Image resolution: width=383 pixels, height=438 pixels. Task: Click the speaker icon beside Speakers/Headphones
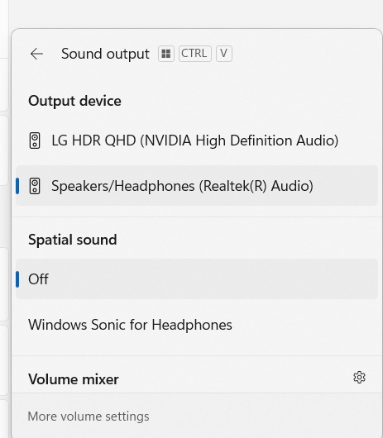coord(35,186)
